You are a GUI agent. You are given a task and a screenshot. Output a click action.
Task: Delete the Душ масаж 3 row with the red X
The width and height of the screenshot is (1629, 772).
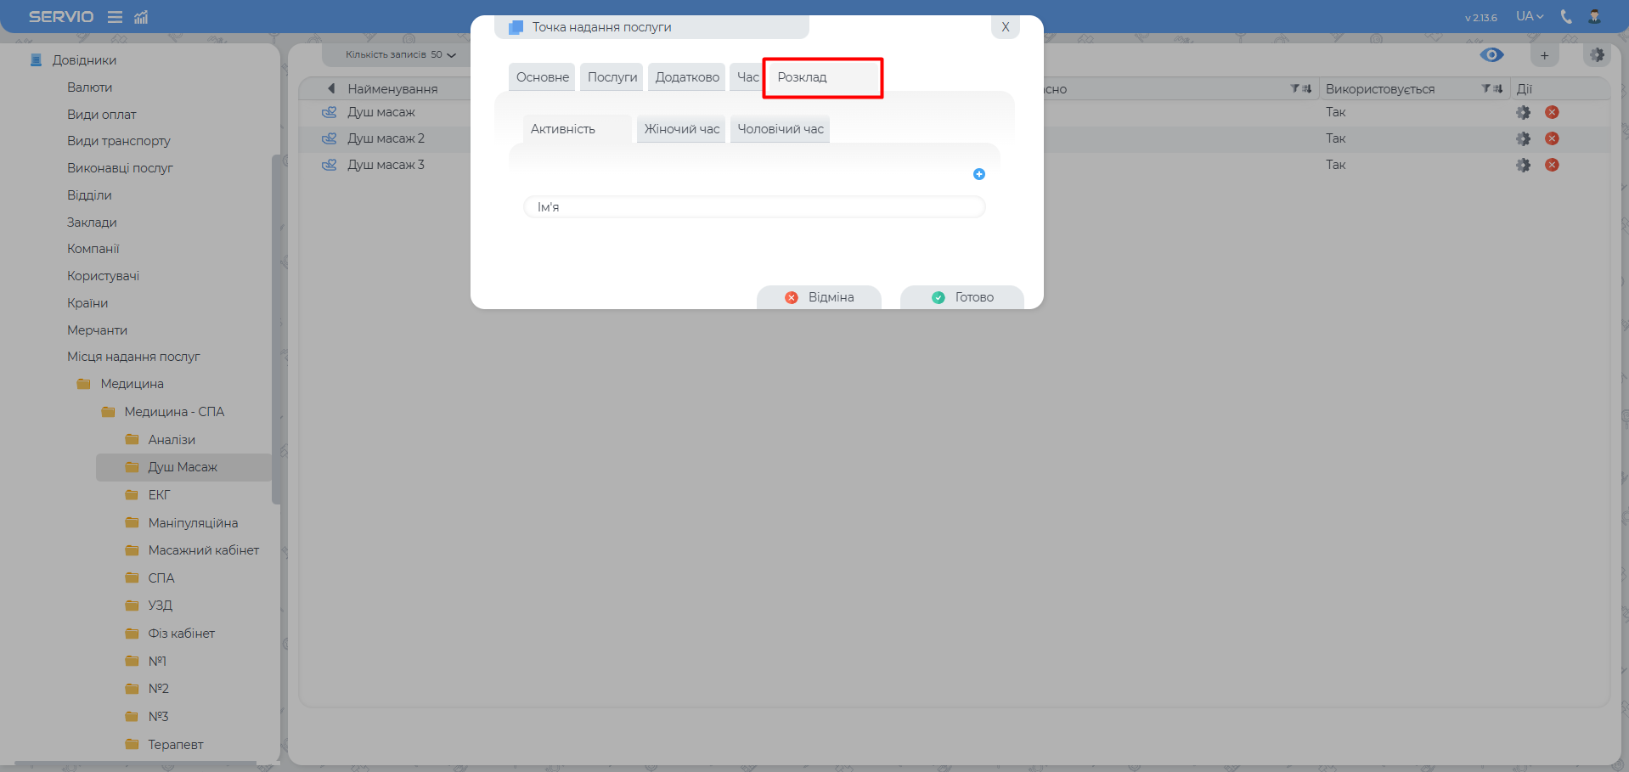(x=1552, y=165)
